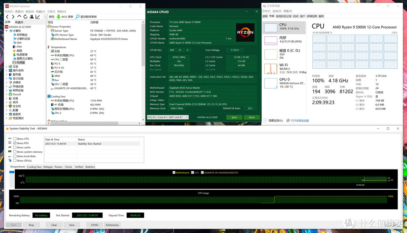Click the user icon in AIDA64 toolbar
The image size is (407, 233).
[31, 17]
